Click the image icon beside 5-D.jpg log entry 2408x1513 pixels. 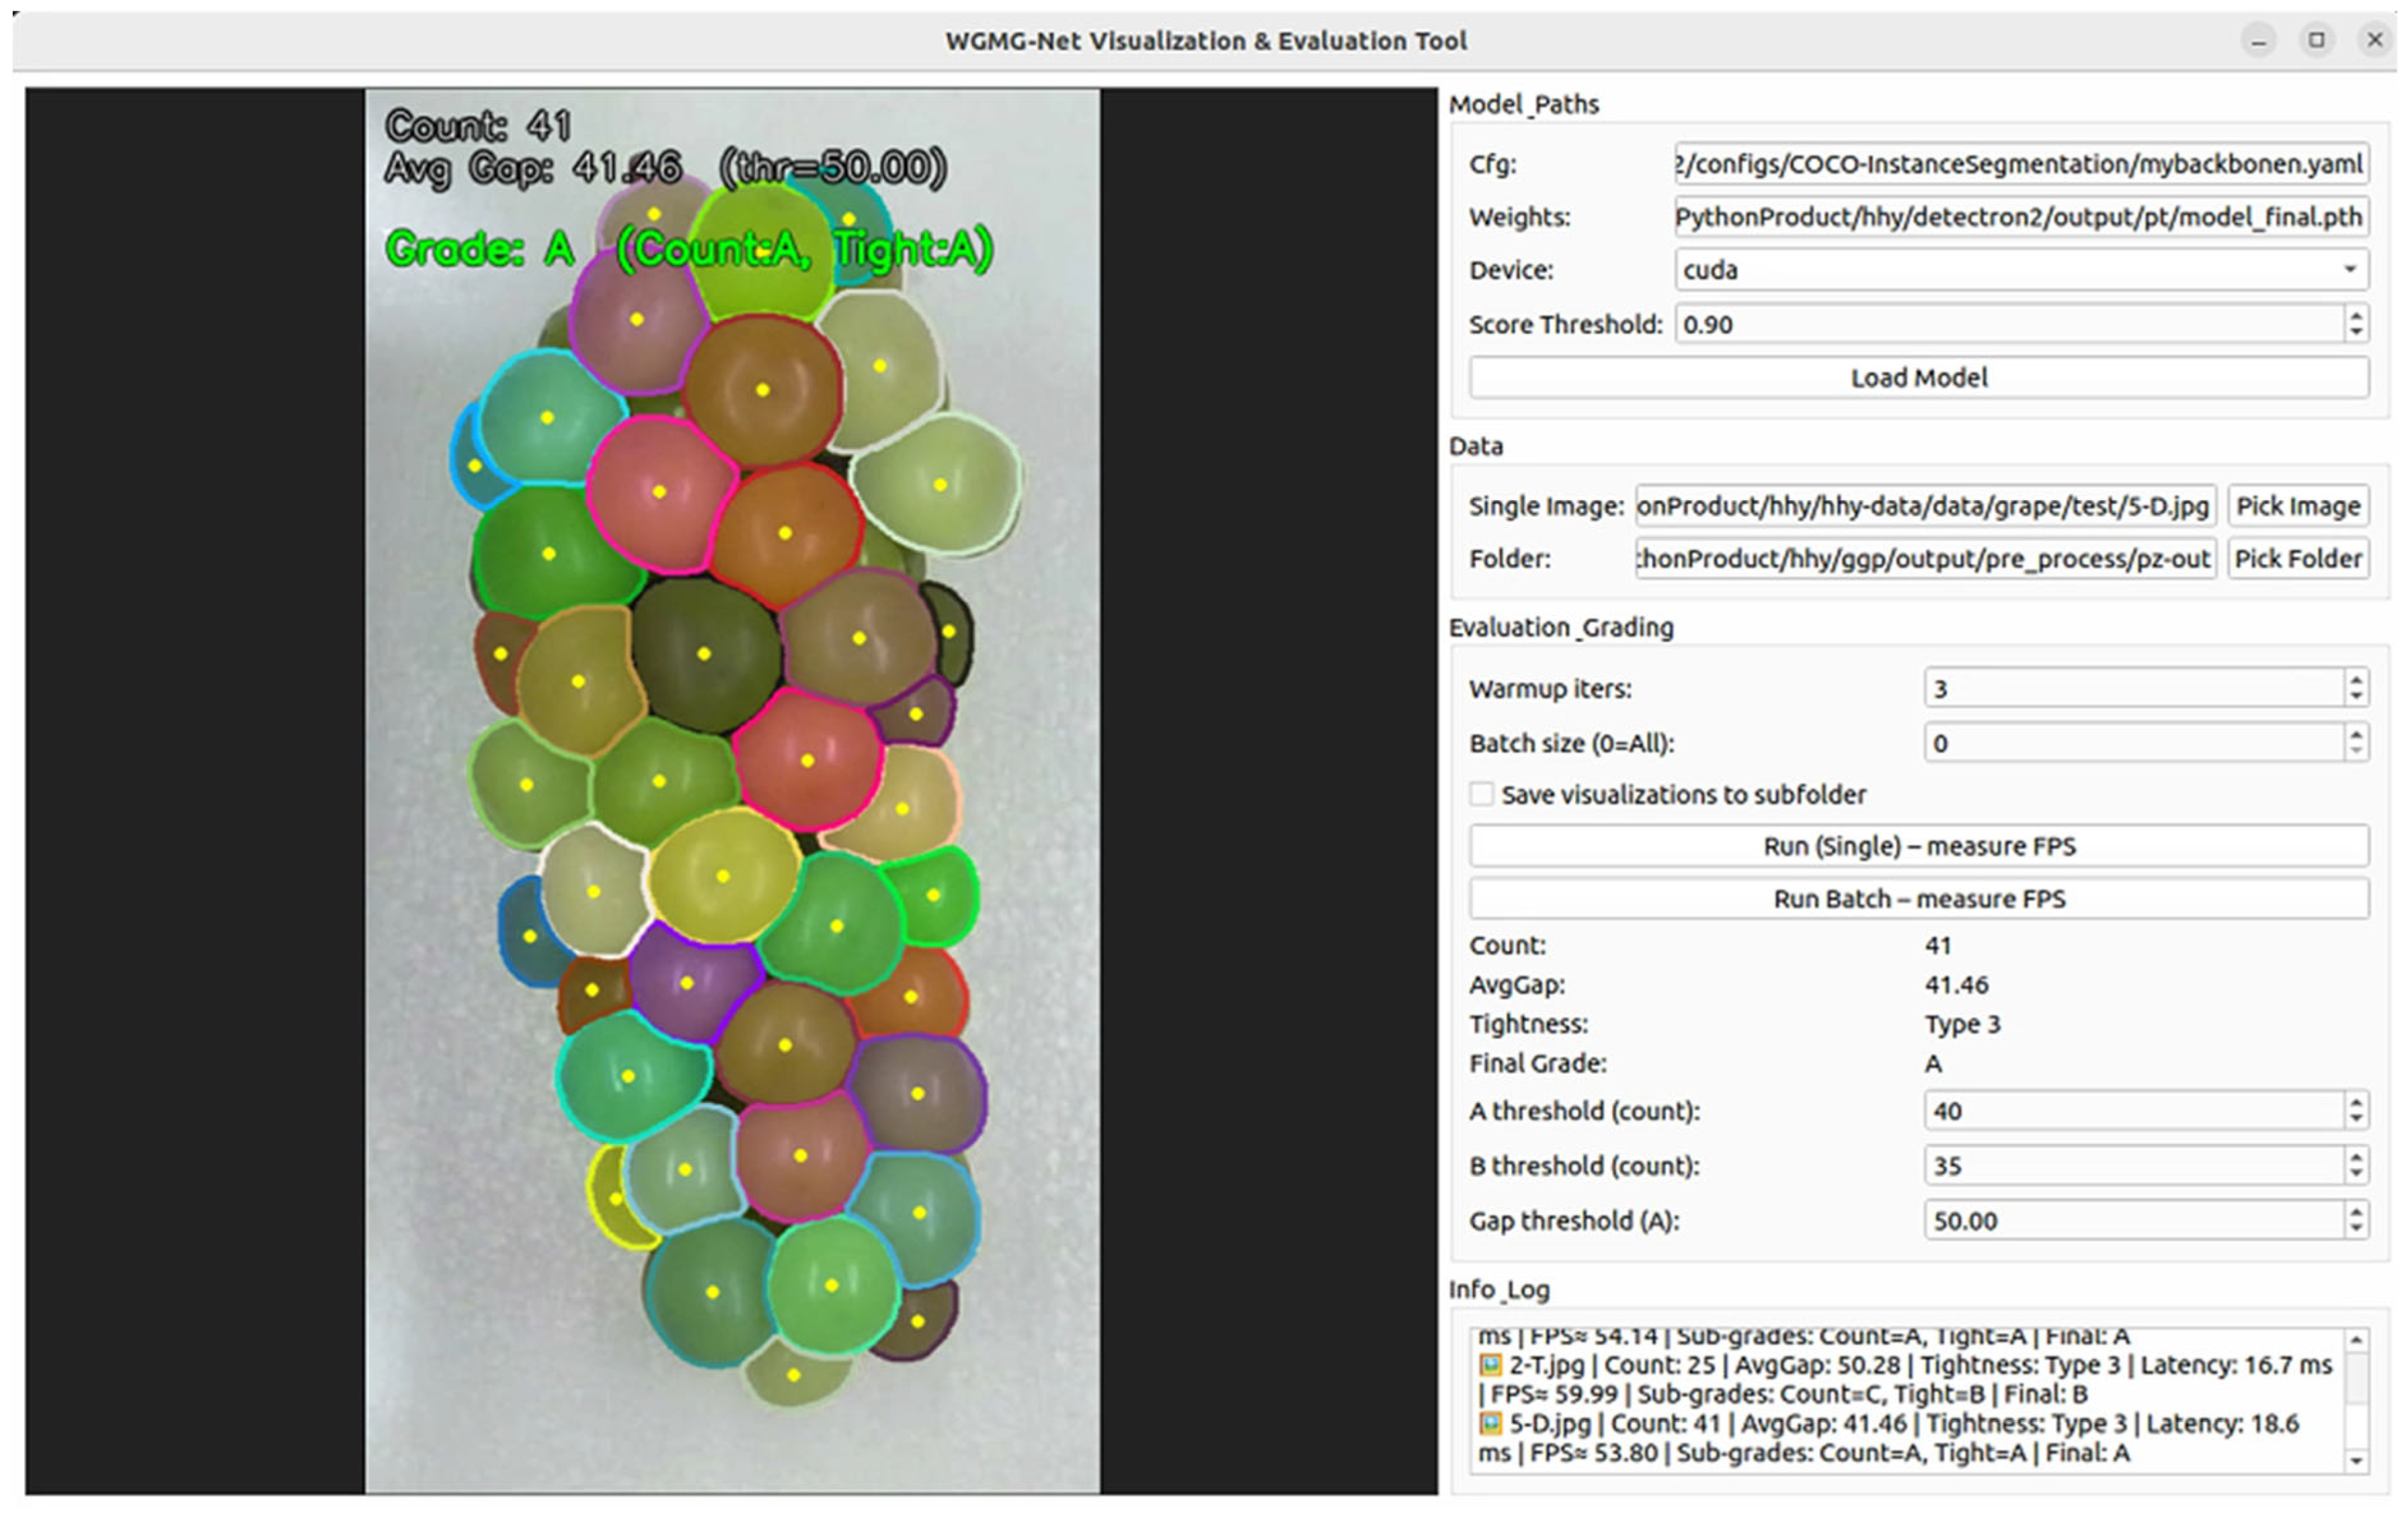[x=1491, y=1423]
